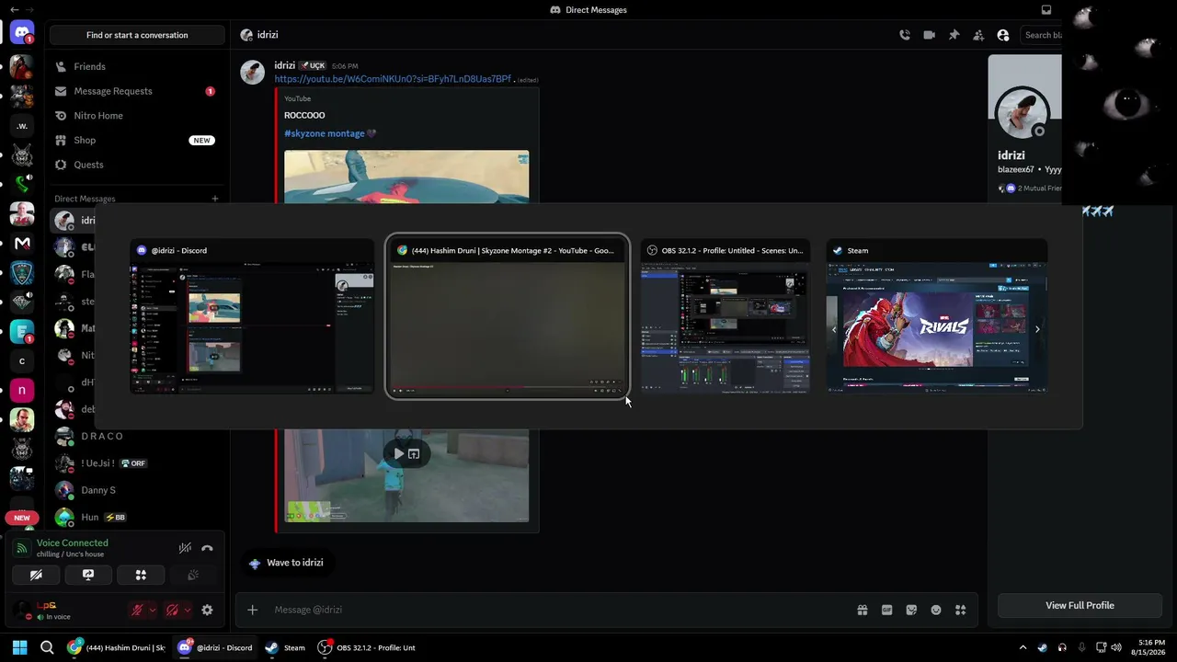
Task: Click Wave to idrizi button
Action: coord(286,563)
